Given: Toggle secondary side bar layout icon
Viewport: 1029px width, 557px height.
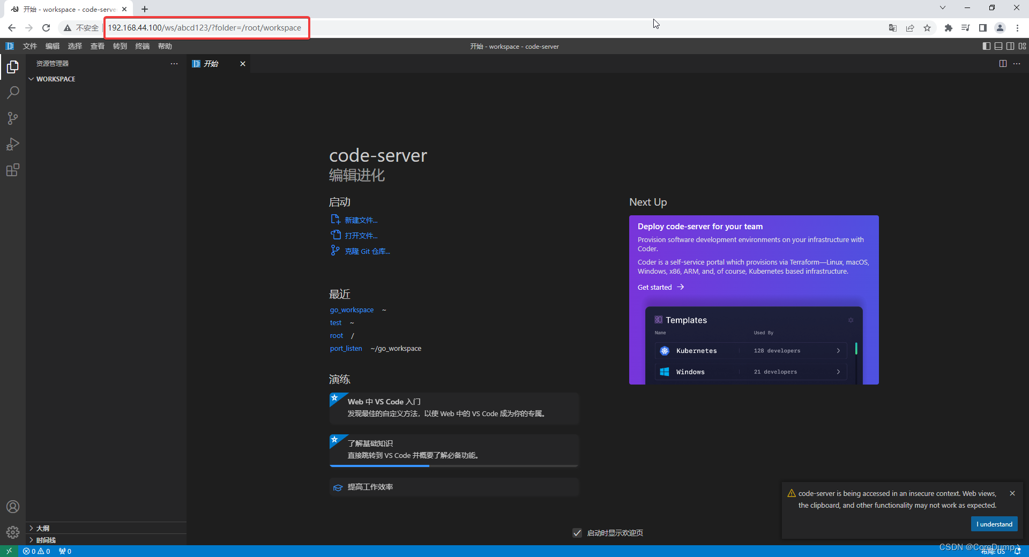Looking at the screenshot, I should pyautogui.click(x=1010, y=46).
